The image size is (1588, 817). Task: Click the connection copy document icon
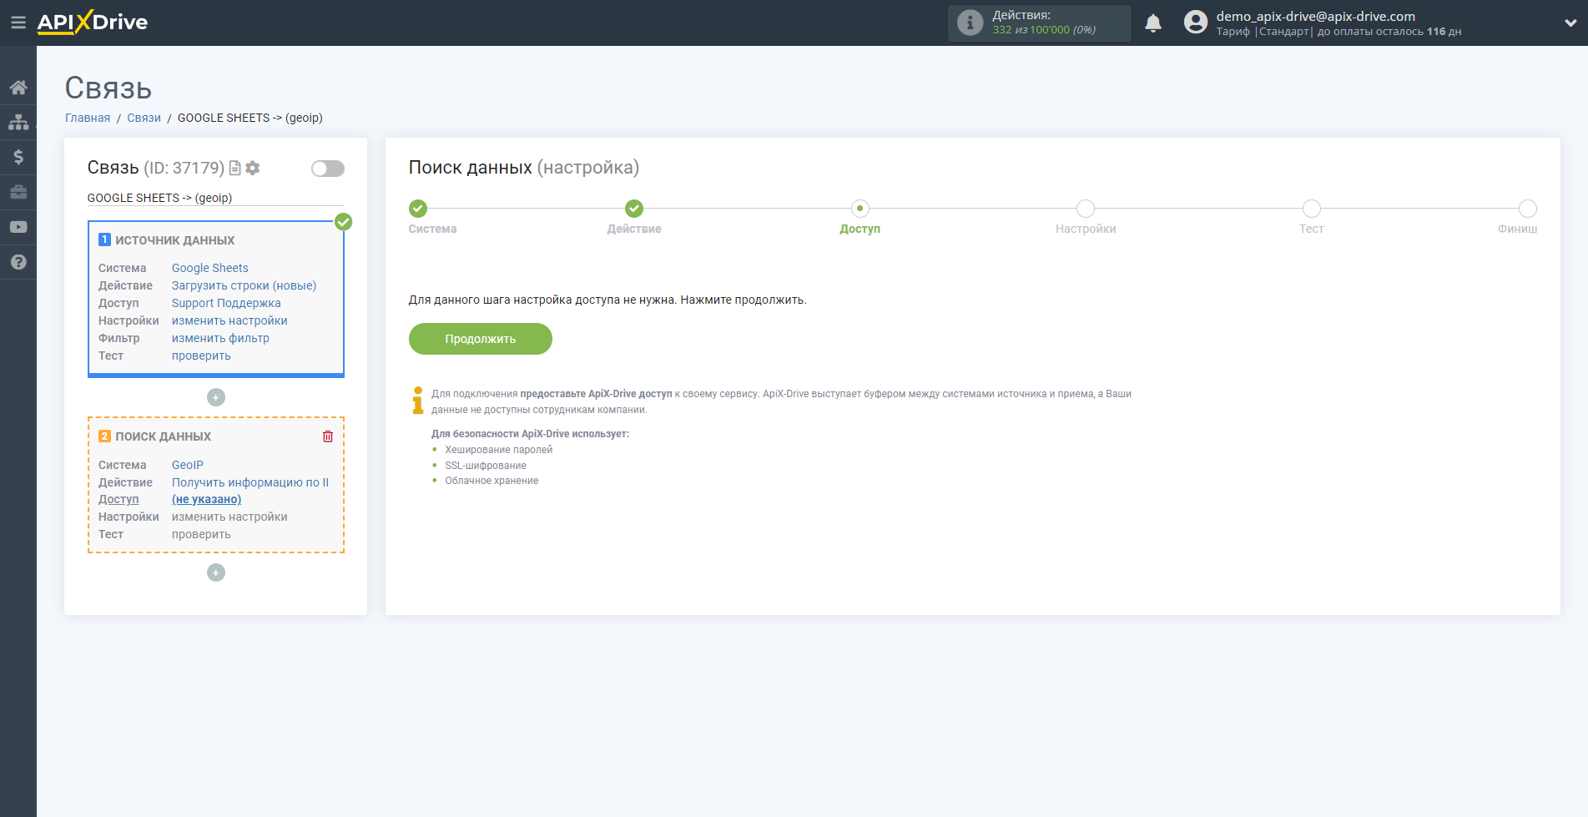[235, 168]
